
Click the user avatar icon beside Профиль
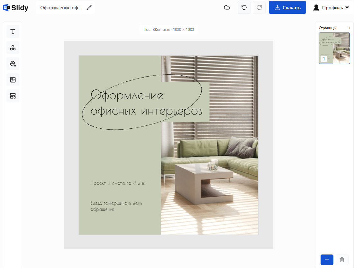316,8
